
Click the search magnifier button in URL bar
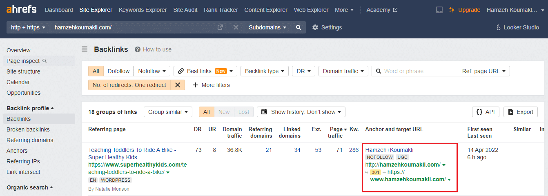tap(299, 27)
